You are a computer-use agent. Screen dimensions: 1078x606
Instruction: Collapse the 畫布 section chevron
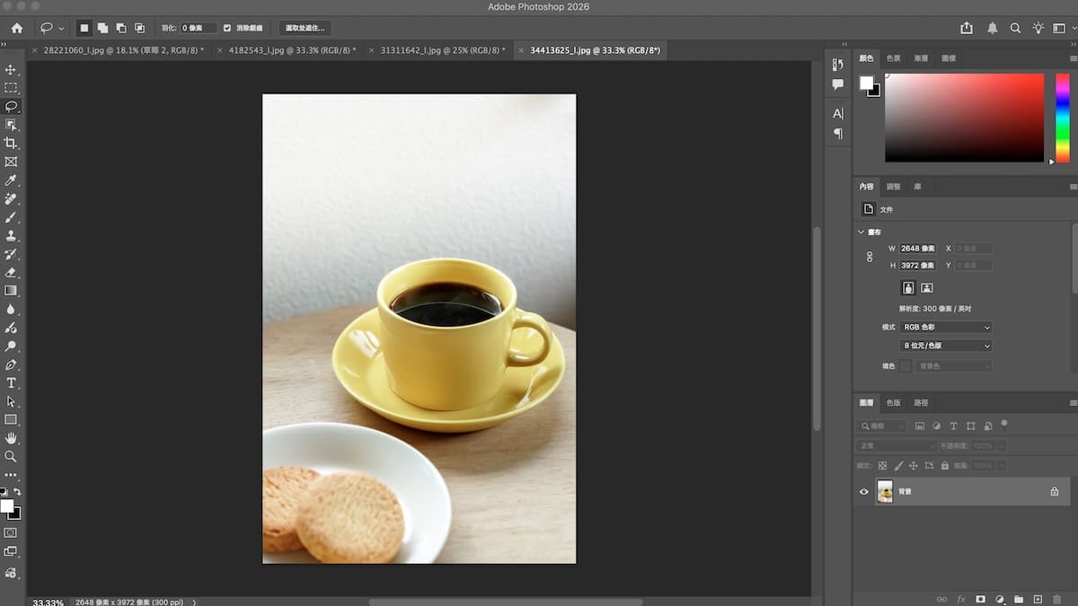862,232
